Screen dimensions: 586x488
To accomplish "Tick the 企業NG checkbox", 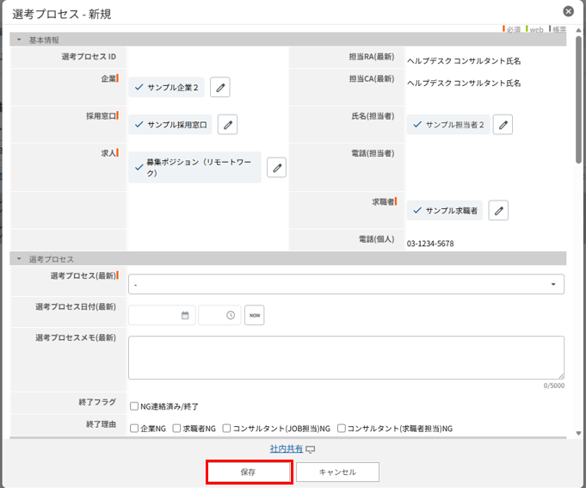I will point(134,428).
